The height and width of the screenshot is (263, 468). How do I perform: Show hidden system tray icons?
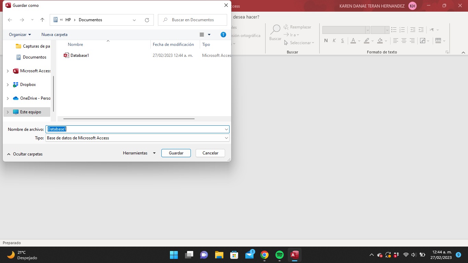[371, 255]
